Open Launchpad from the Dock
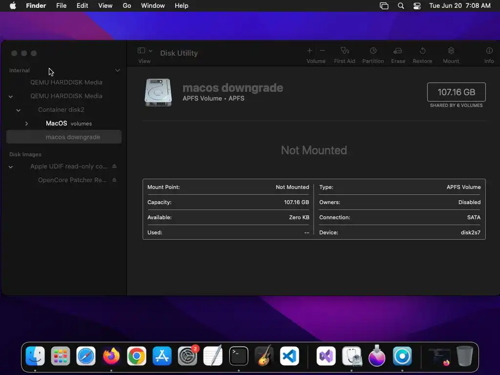Viewport: 500px width, 375px height. pos(60,356)
